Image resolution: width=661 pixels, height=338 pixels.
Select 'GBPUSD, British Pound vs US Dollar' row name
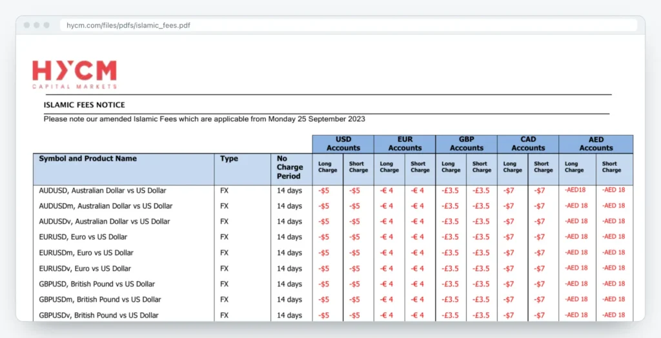pyautogui.click(x=97, y=284)
